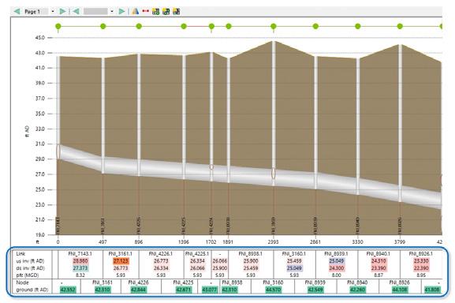Select green node marker above chainage 2393
This screenshot has width=455, height=303.
273,26
